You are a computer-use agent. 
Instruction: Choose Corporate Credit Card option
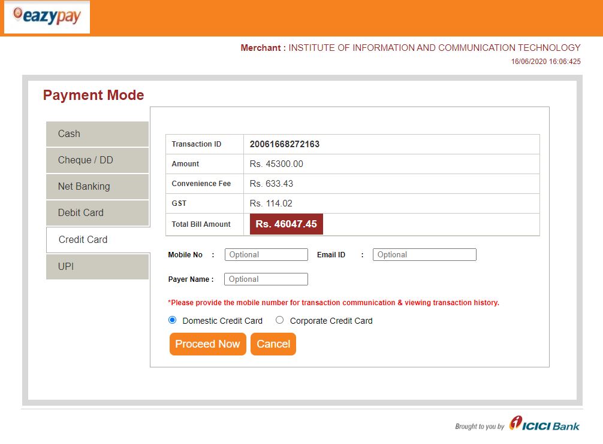pos(279,320)
